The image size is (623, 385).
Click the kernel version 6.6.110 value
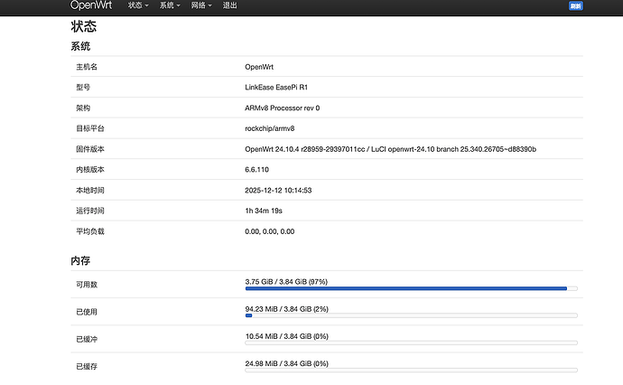click(x=257, y=169)
